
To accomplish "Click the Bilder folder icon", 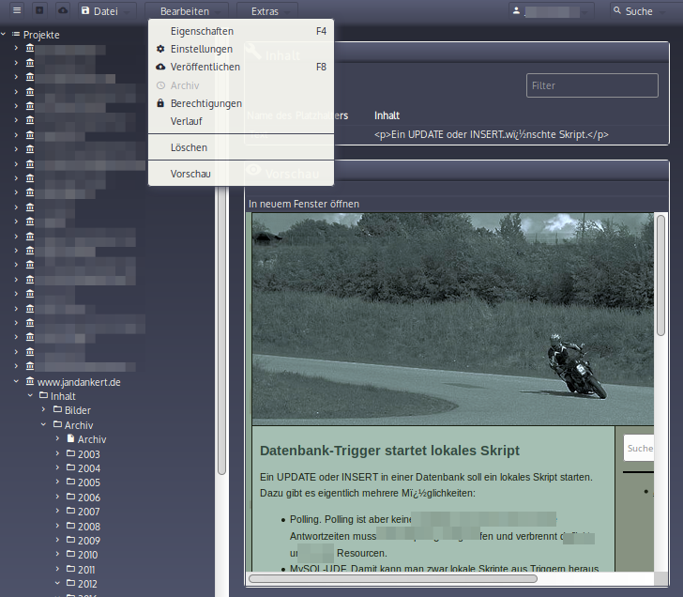I will (57, 409).
